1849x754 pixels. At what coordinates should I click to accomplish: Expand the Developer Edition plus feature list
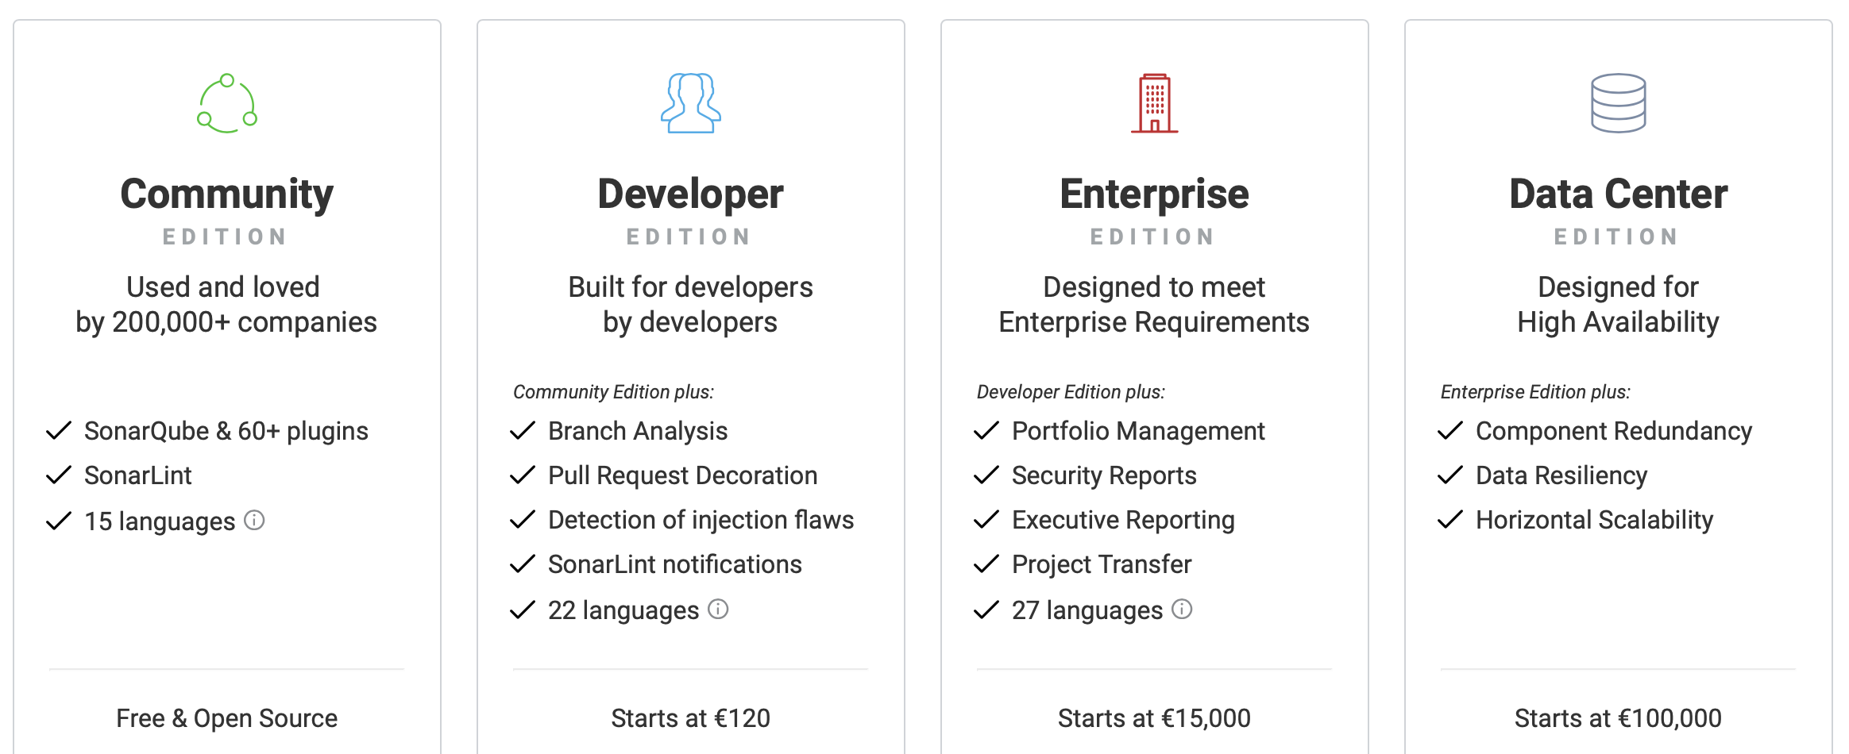coord(1071,391)
